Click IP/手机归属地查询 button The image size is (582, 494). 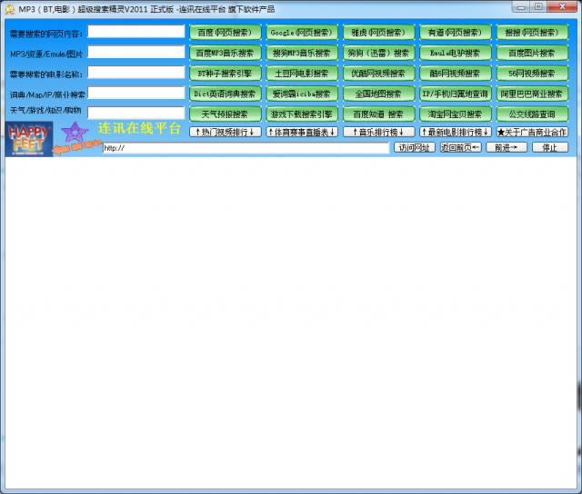pos(456,94)
